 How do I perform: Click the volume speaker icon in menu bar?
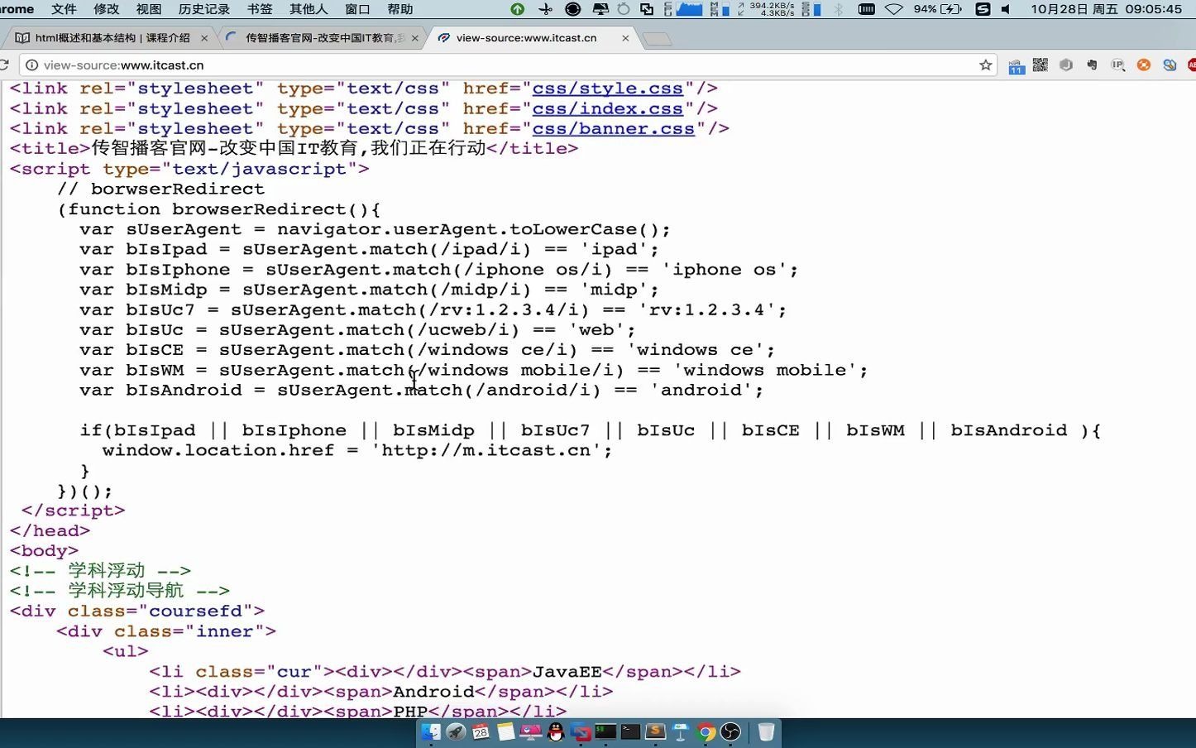[x=1006, y=9]
